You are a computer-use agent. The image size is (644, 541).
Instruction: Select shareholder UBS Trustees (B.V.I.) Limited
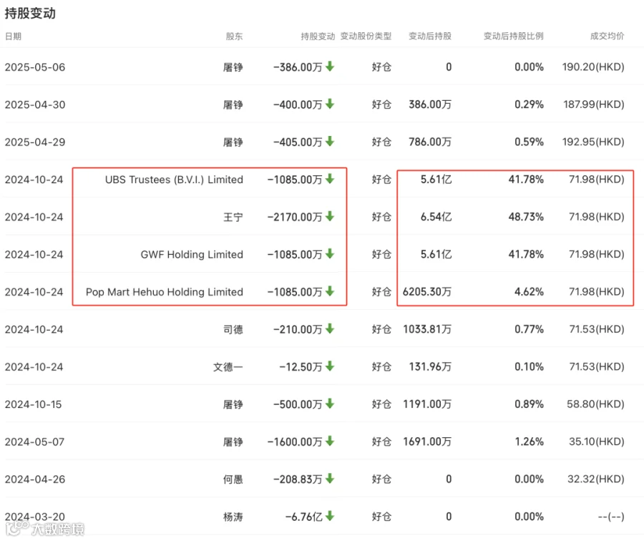coord(174,180)
